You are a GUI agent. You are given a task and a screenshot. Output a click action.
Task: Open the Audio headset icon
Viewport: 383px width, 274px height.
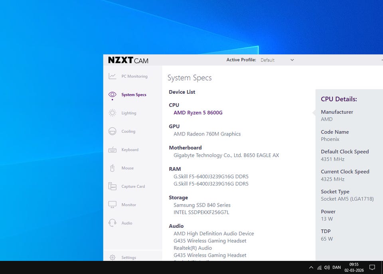tap(113, 223)
